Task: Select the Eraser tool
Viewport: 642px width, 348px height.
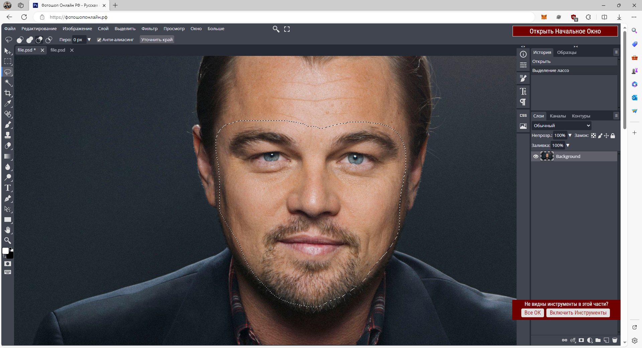Action: [x=8, y=146]
